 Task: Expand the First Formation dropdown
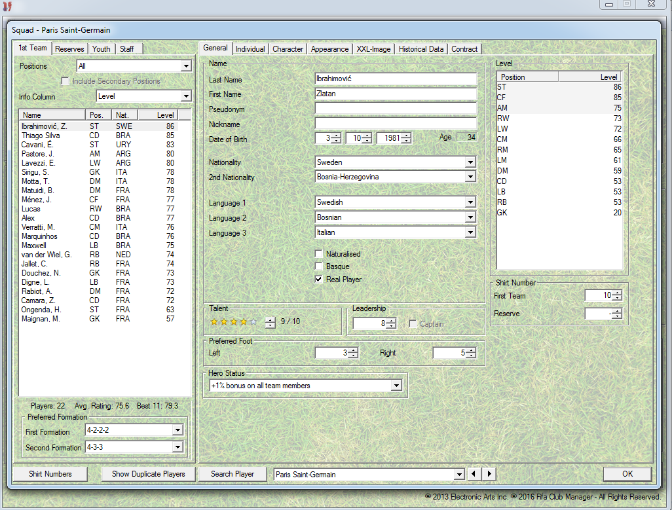pos(177,430)
